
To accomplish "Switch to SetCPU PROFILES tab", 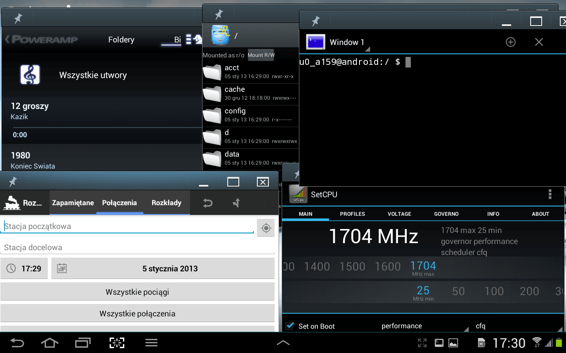I will click(352, 214).
